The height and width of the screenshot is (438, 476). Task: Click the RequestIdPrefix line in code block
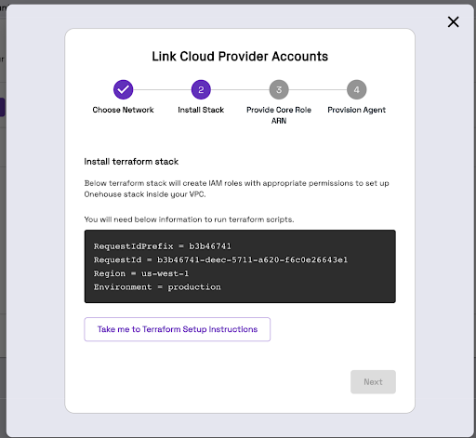point(163,246)
